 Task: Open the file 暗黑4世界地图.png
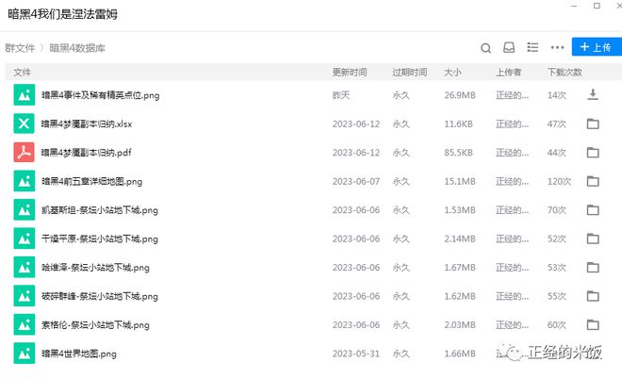(x=79, y=354)
